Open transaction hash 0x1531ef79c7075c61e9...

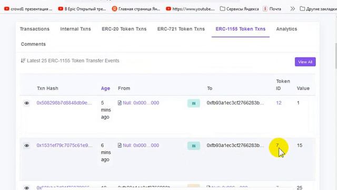point(64,146)
